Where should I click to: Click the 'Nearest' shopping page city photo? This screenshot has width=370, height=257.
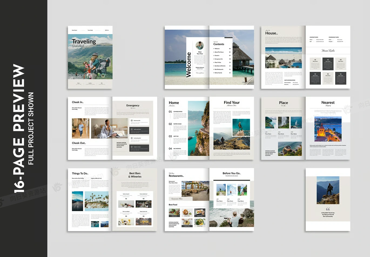click(328, 129)
